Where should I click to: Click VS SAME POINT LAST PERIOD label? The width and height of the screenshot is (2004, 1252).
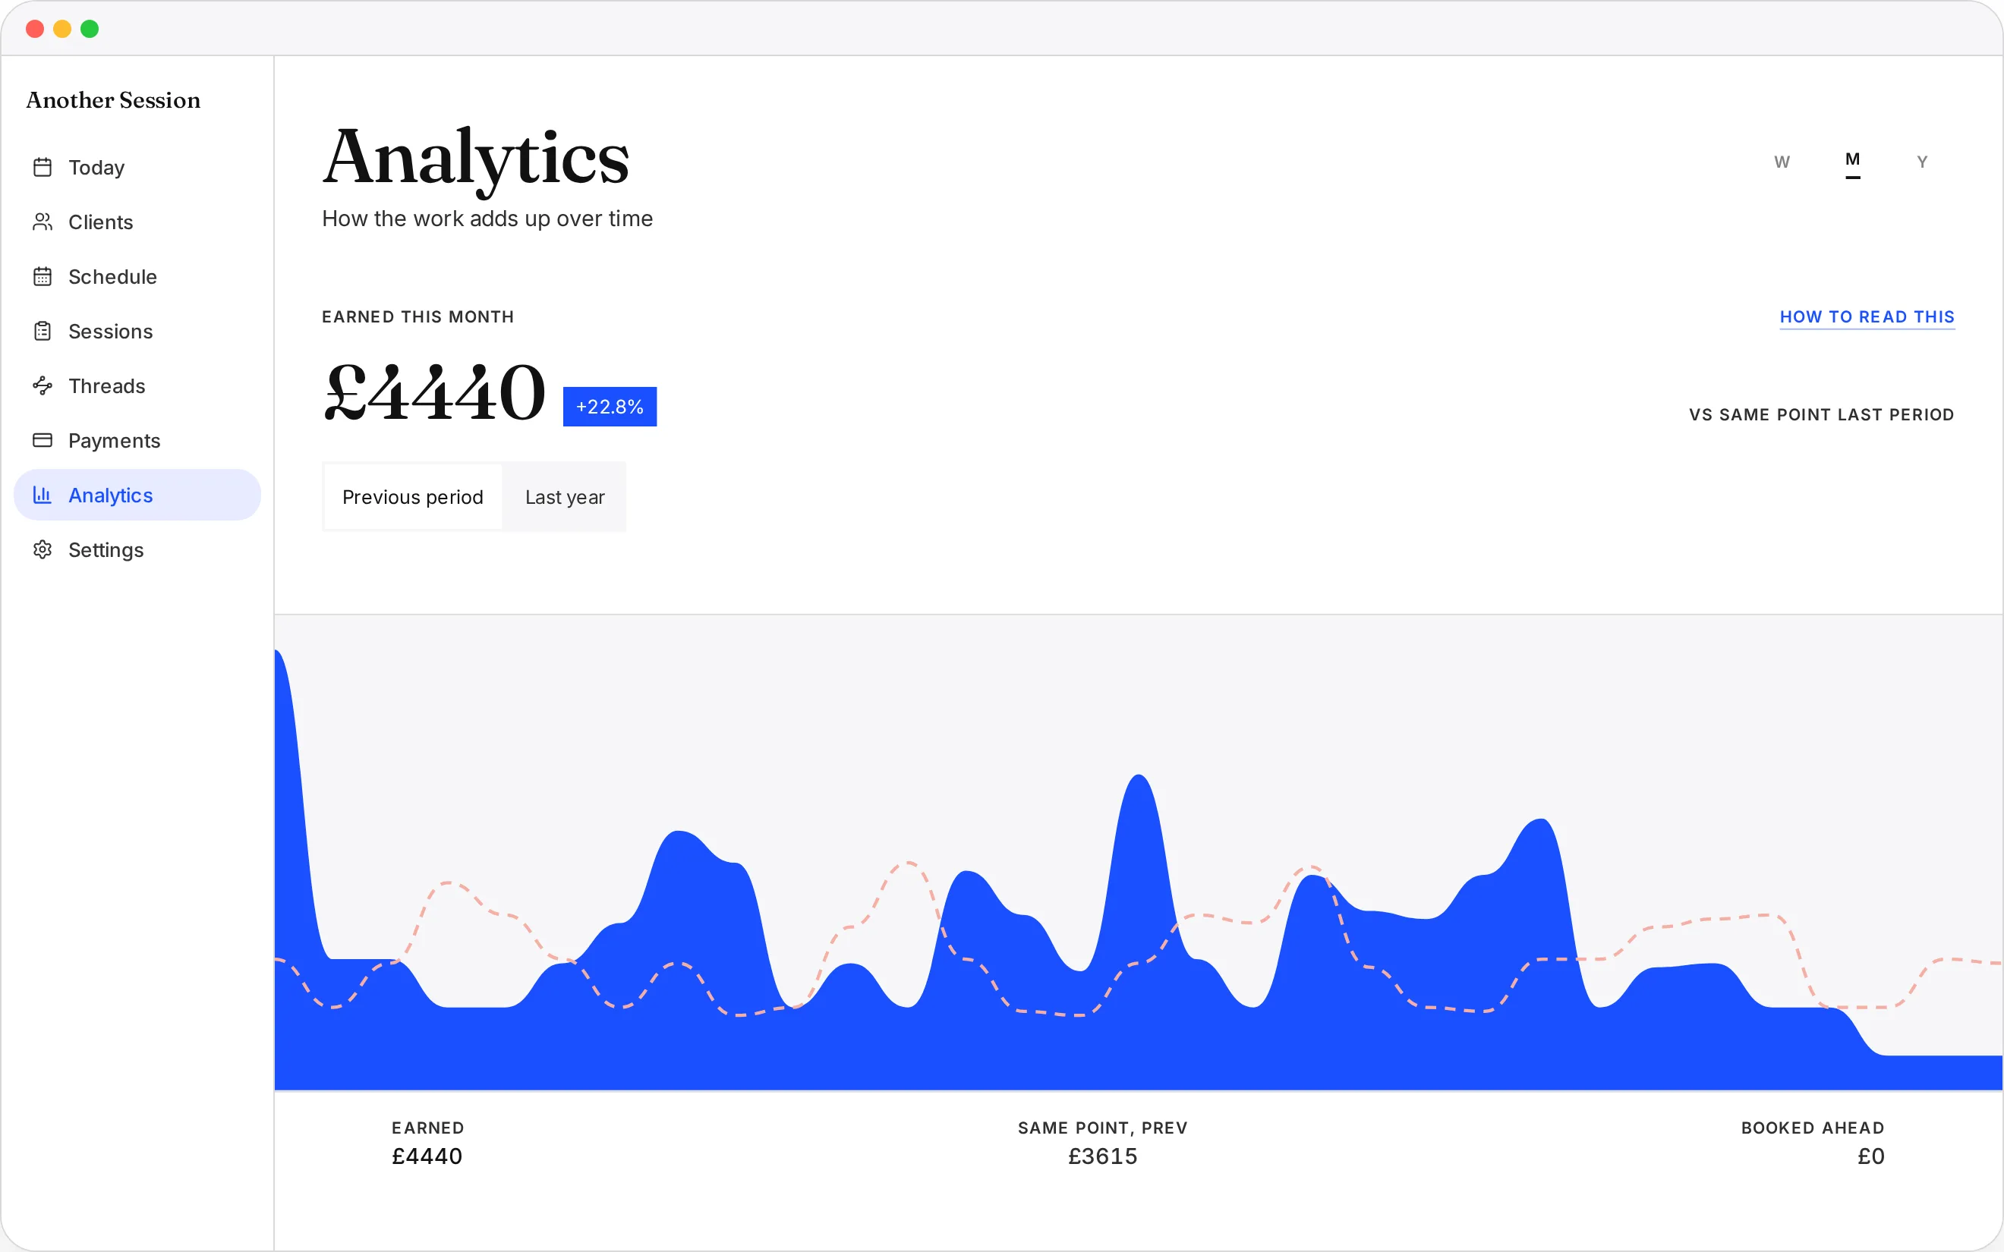pyautogui.click(x=1822, y=415)
